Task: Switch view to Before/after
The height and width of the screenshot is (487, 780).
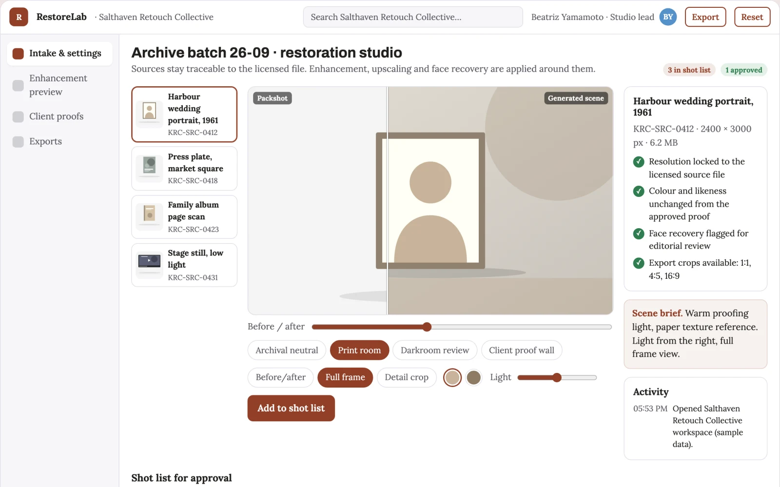Action: click(x=281, y=377)
